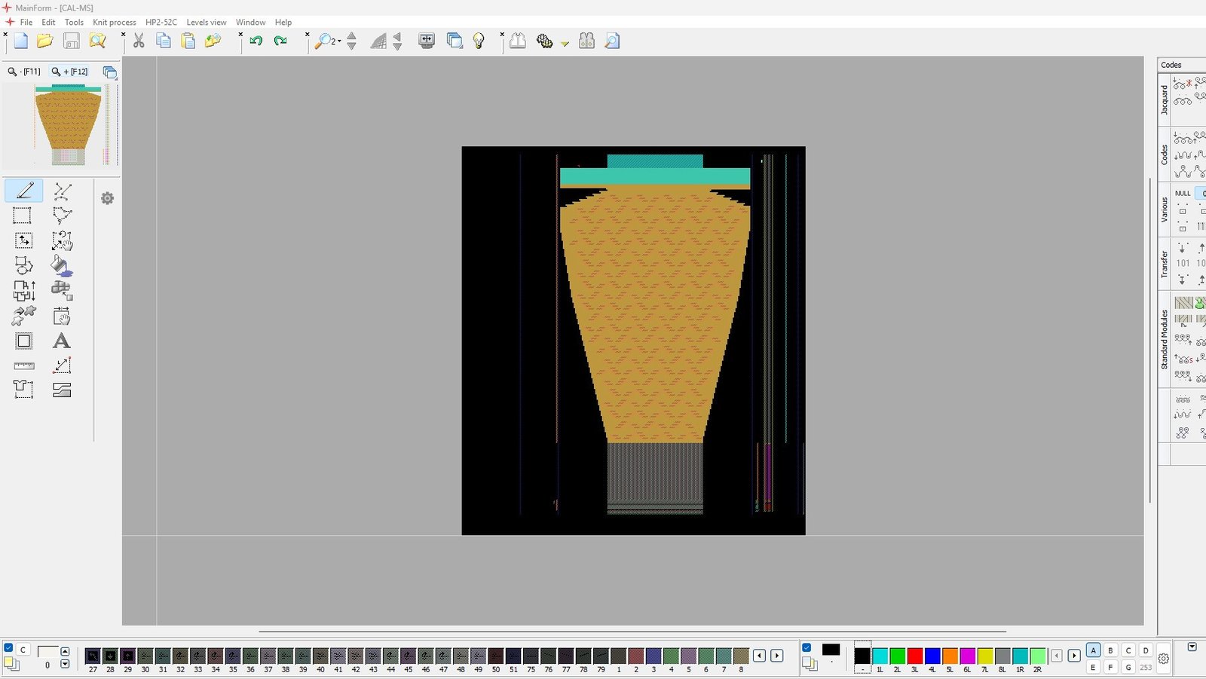1206x679 pixels.
Task: Switch to the Transfer codes tab
Action: [x=1165, y=264]
